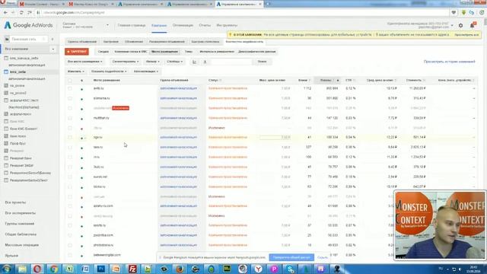Screen dimensions: 487x274
Task: Click the heart bookmark icon in address bar
Action: click(454, 13)
